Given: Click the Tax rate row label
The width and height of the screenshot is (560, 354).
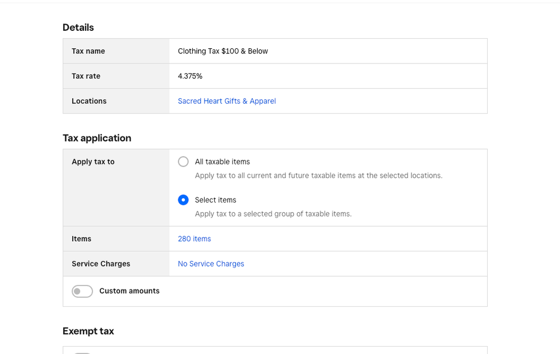Looking at the screenshot, I should point(86,76).
